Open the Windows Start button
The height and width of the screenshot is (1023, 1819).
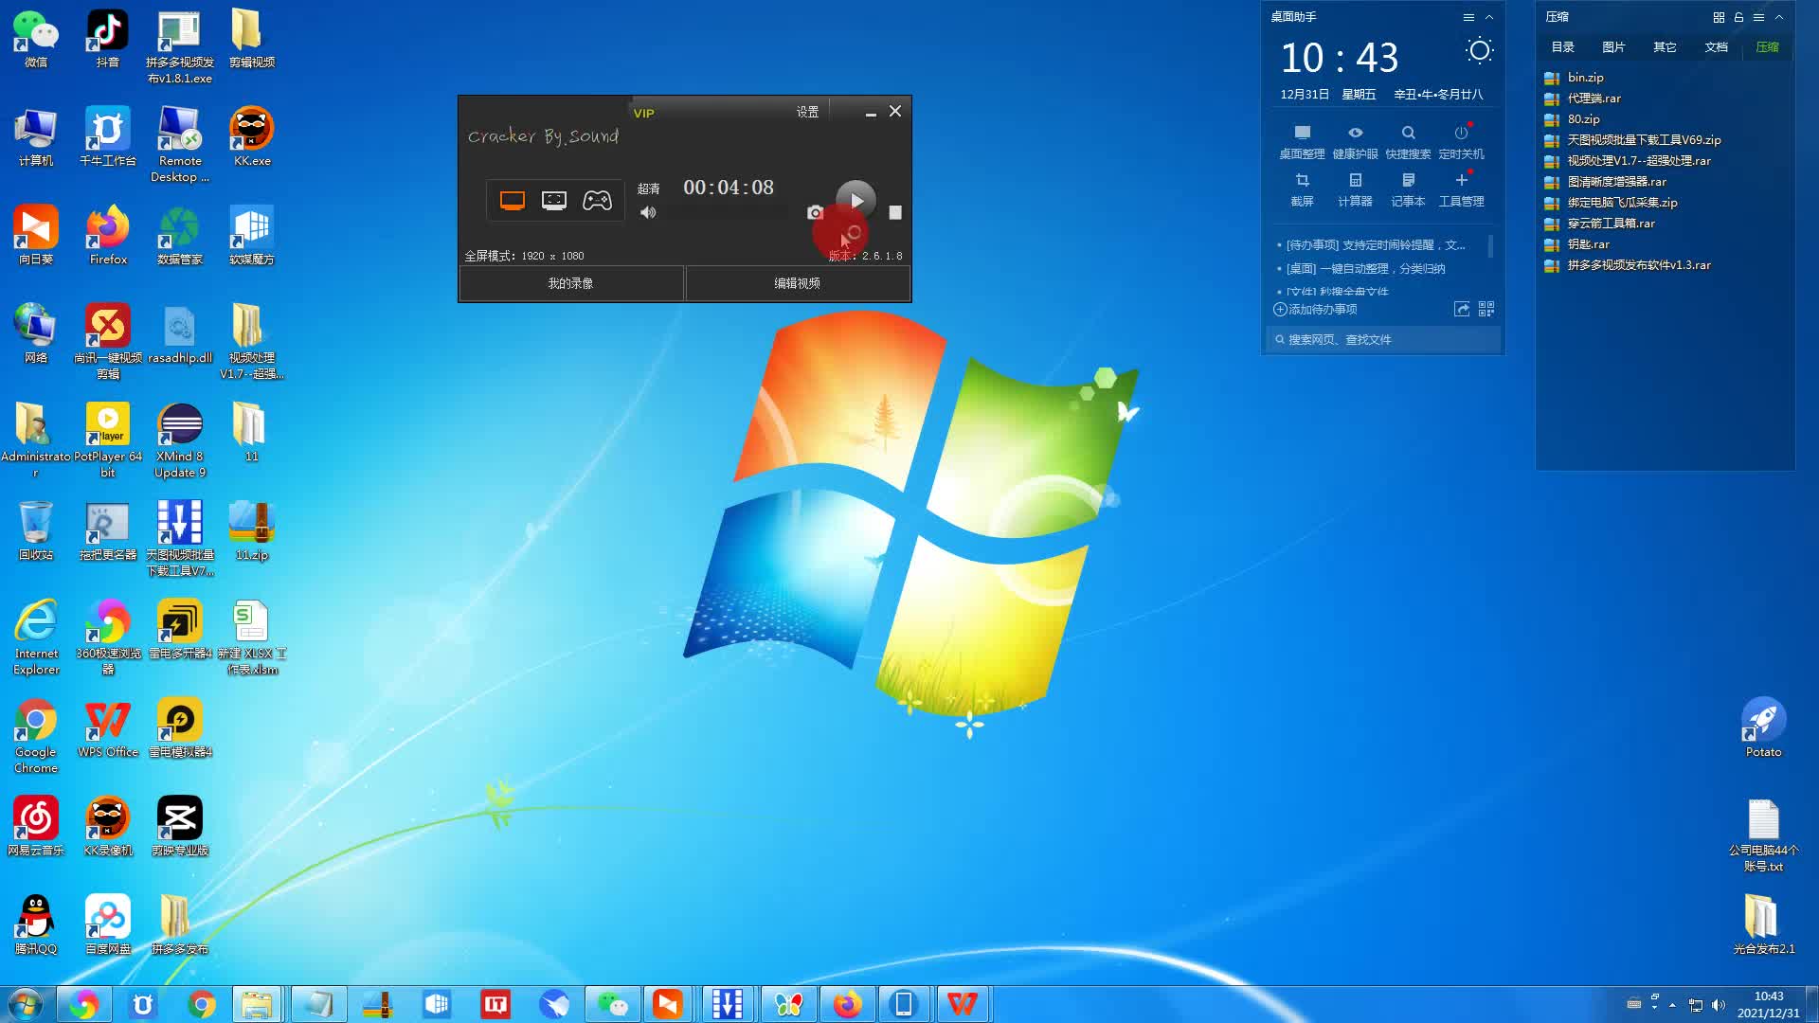click(x=26, y=1004)
